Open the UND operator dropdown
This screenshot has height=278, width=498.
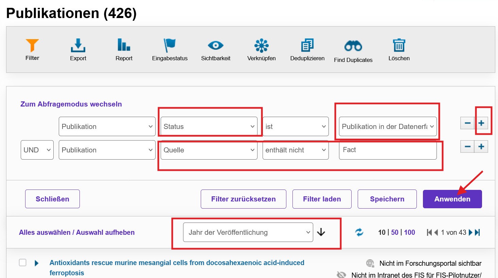[x=37, y=150]
